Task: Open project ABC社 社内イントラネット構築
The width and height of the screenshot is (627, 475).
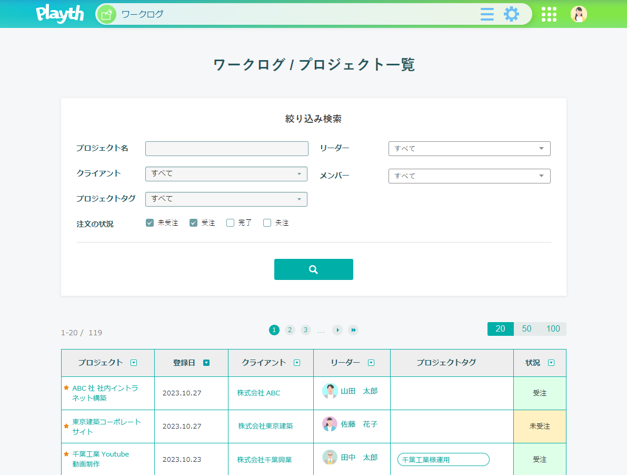Action: point(105,393)
